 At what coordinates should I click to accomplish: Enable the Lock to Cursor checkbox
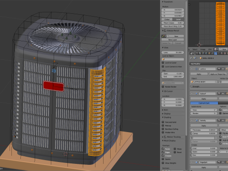(163, 63)
